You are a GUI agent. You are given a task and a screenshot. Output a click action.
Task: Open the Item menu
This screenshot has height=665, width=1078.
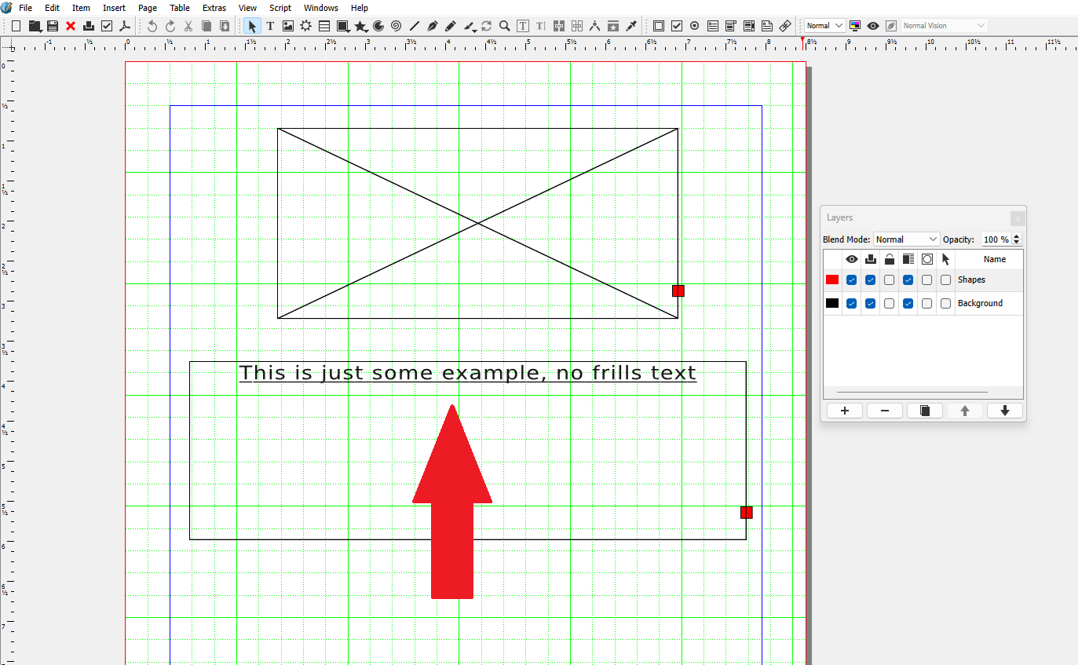82,8
